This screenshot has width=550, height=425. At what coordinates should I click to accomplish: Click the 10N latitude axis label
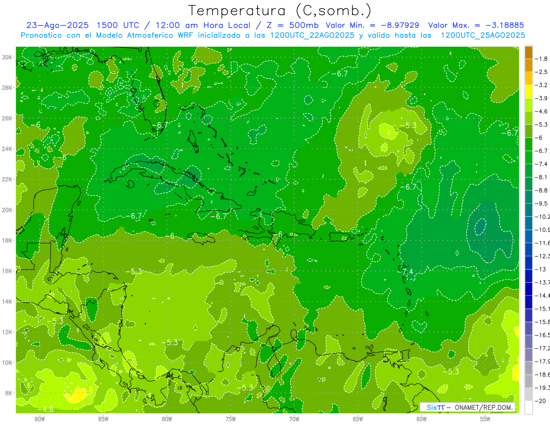[x=8, y=362]
